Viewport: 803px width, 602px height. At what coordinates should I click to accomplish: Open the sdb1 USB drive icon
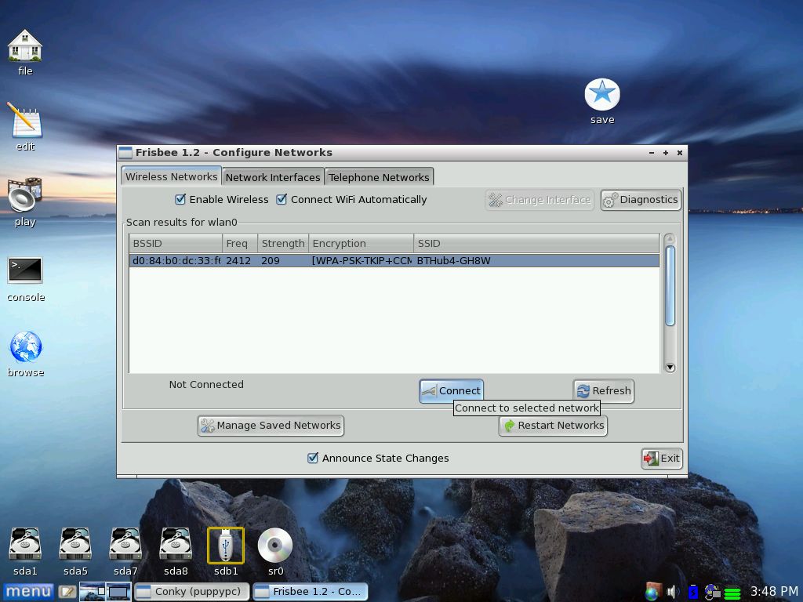click(226, 546)
